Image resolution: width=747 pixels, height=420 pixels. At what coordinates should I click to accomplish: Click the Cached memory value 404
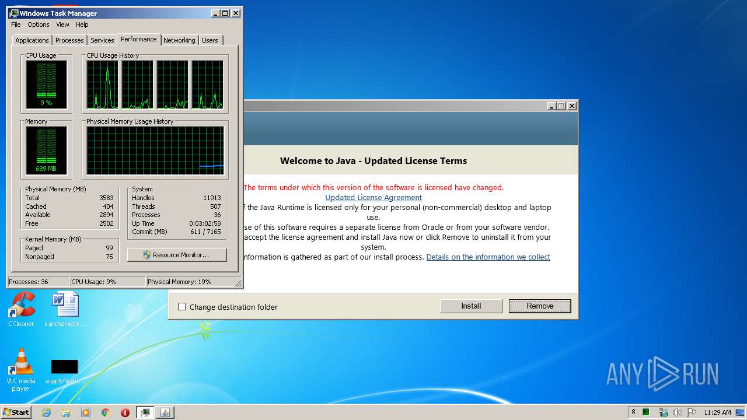108,206
